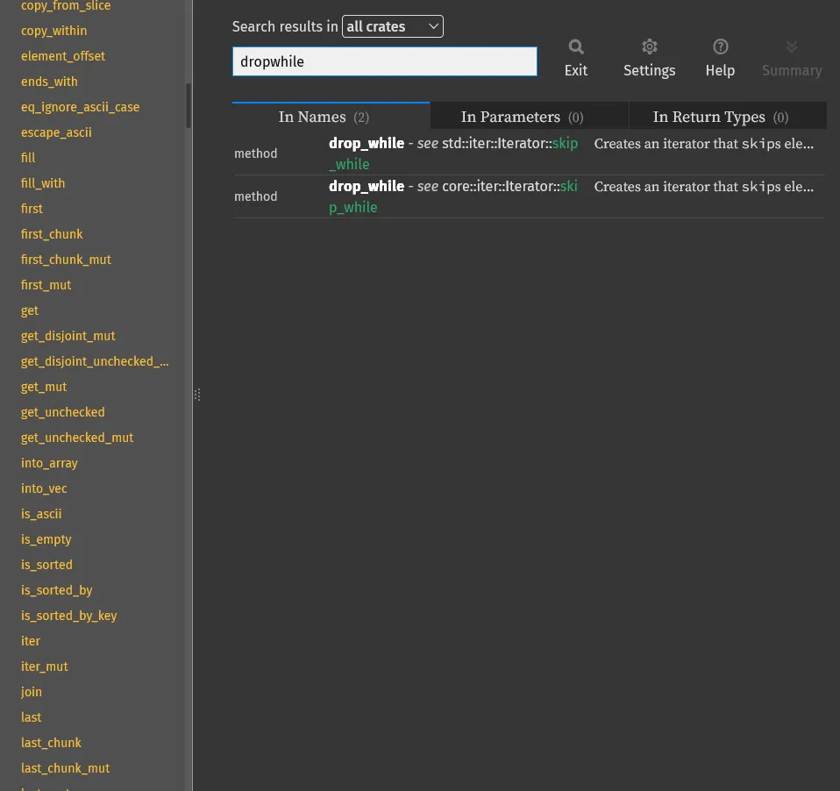Image resolution: width=840 pixels, height=791 pixels.
Task: Open the last_chunk_mut sidebar entry
Action: click(65, 768)
